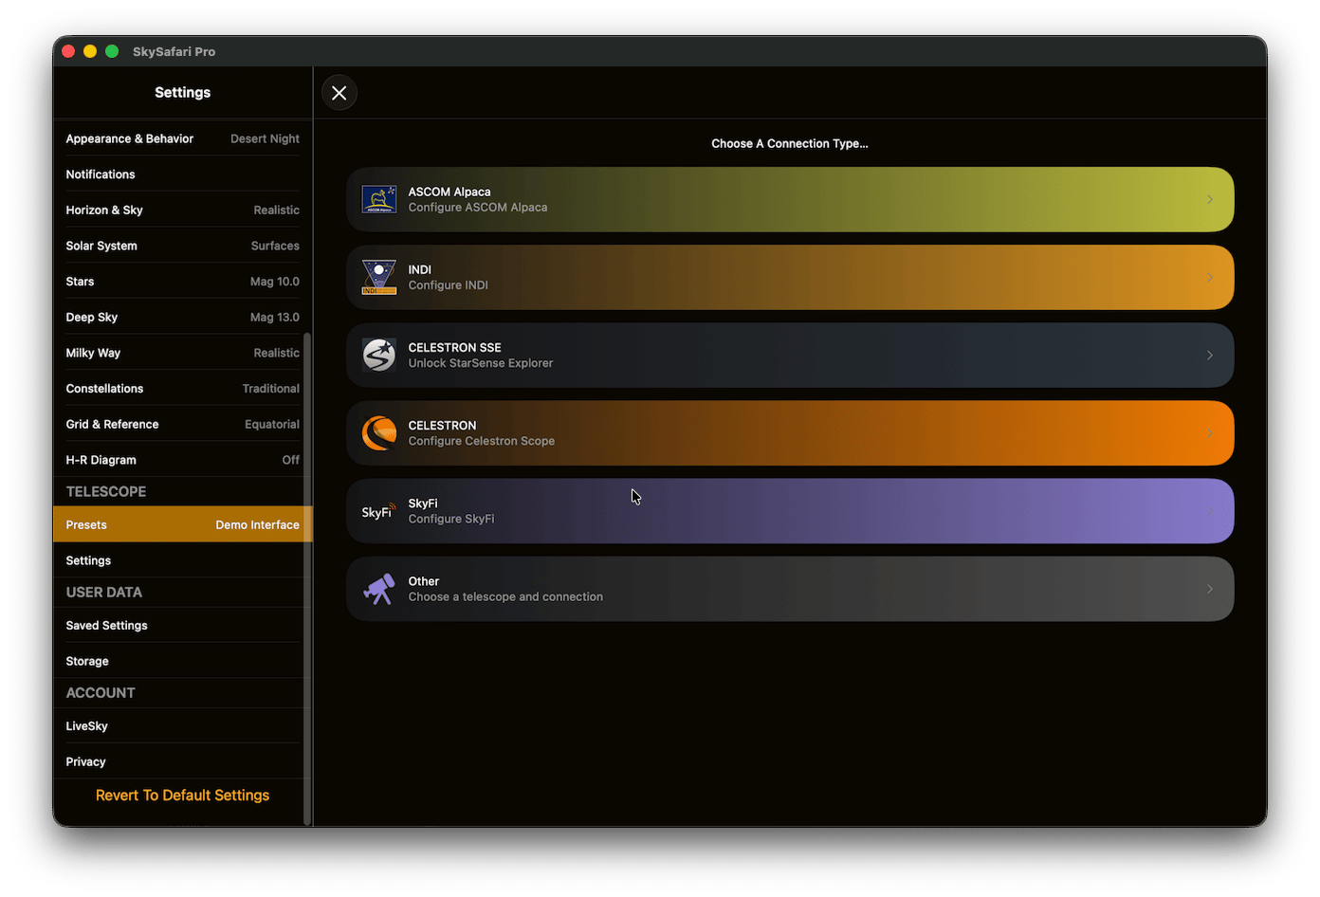
Task: Choose Configure Celestron Scope text
Action: click(482, 441)
